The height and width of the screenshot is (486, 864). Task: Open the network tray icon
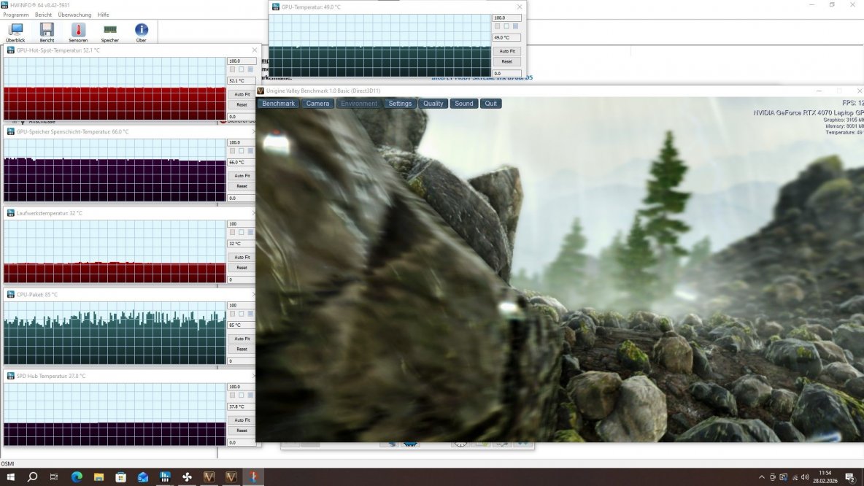(x=795, y=477)
